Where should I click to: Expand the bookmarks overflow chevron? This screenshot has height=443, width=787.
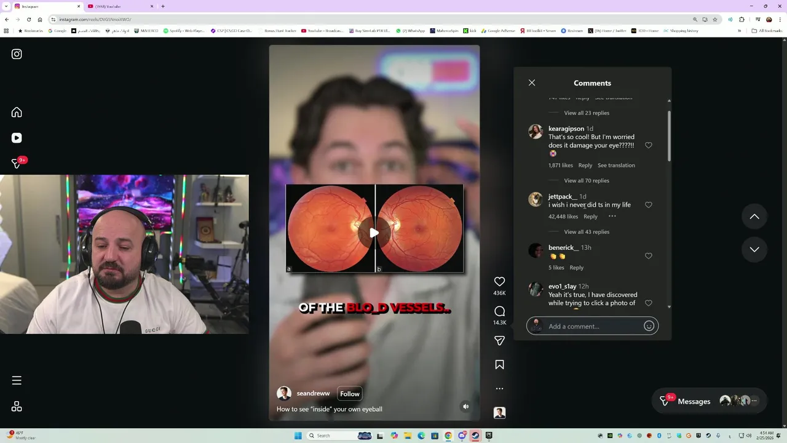coord(739,31)
